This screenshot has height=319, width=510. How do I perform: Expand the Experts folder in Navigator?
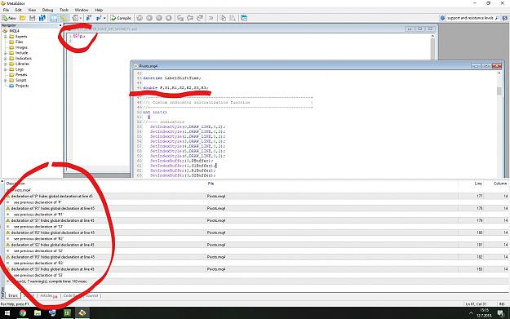pyautogui.click(x=5, y=37)
